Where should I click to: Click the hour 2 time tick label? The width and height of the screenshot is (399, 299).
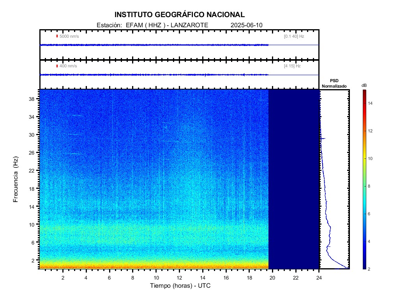tap(63, 278)
